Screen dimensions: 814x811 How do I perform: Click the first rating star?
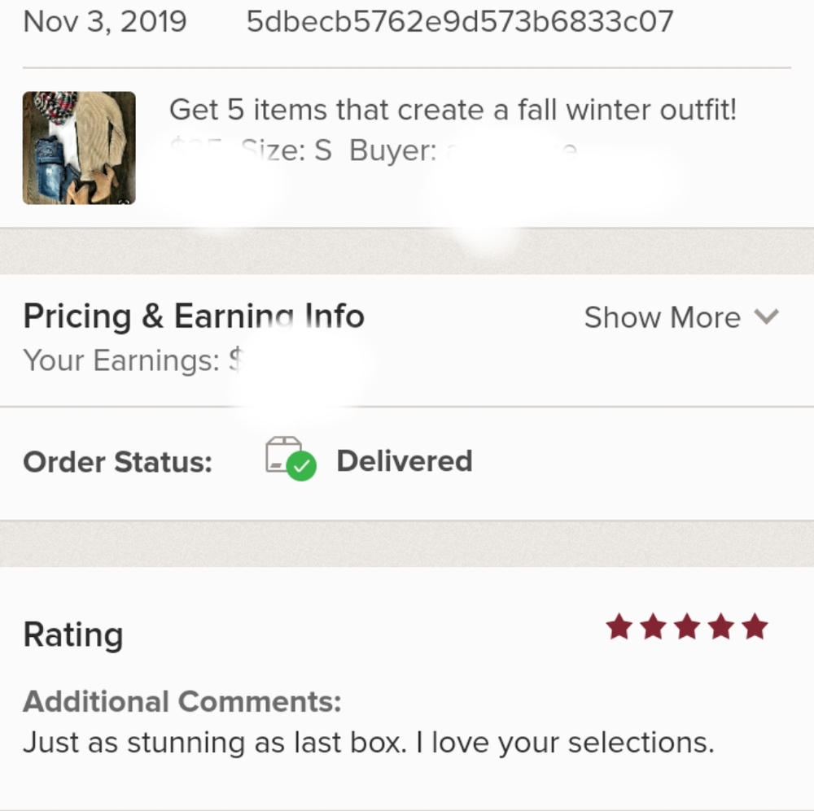tap(619, 627)
